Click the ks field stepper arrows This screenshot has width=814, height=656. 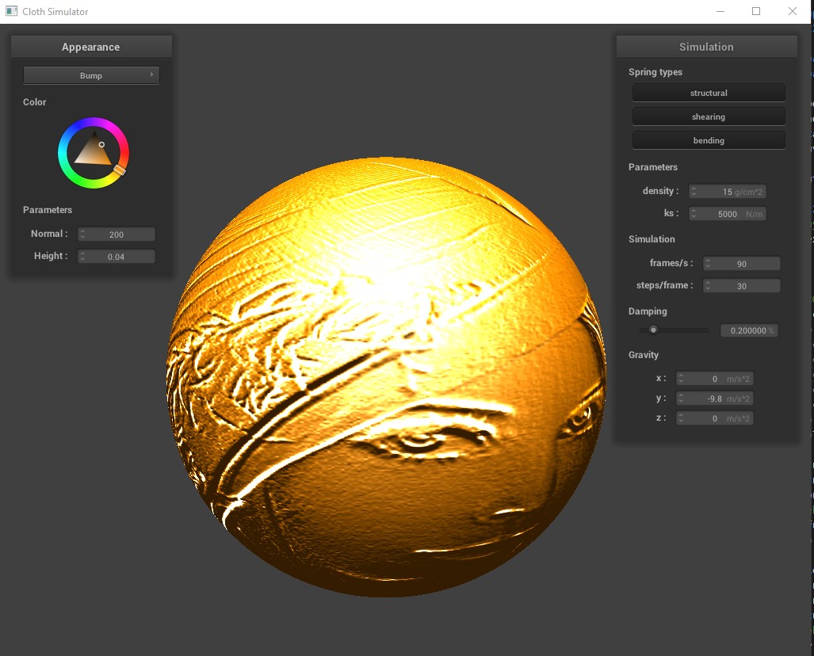[x=694, y=214]
